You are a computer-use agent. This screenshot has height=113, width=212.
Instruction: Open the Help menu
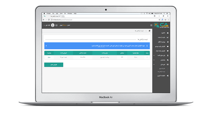tap(75, 14)
